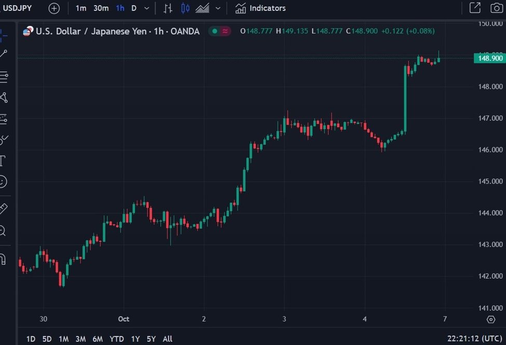Open the emoji icons tool
The width and height of the screenshot is (506, 345).
3,182
